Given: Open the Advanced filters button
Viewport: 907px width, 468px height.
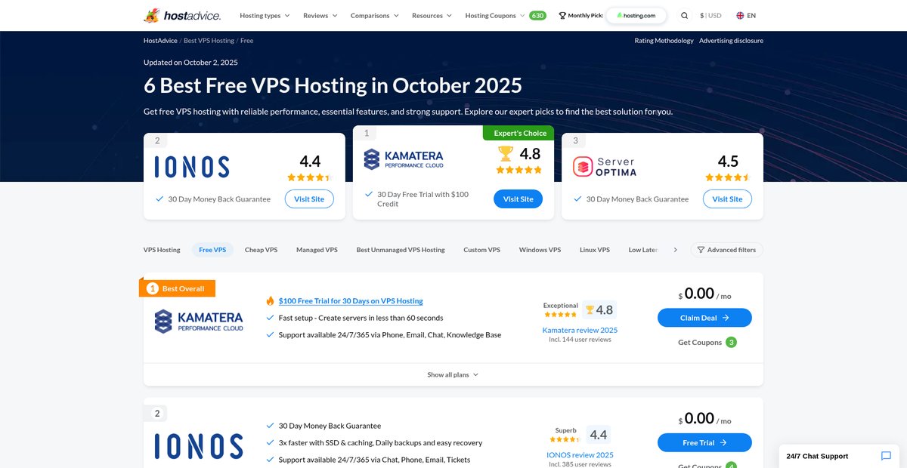Looking at the screenshot, I should click(x=726, y=250).
